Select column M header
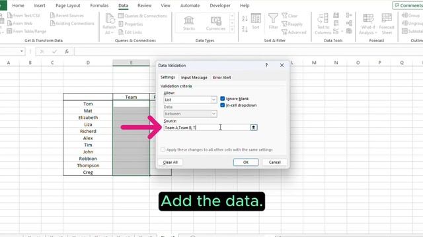 314,63
